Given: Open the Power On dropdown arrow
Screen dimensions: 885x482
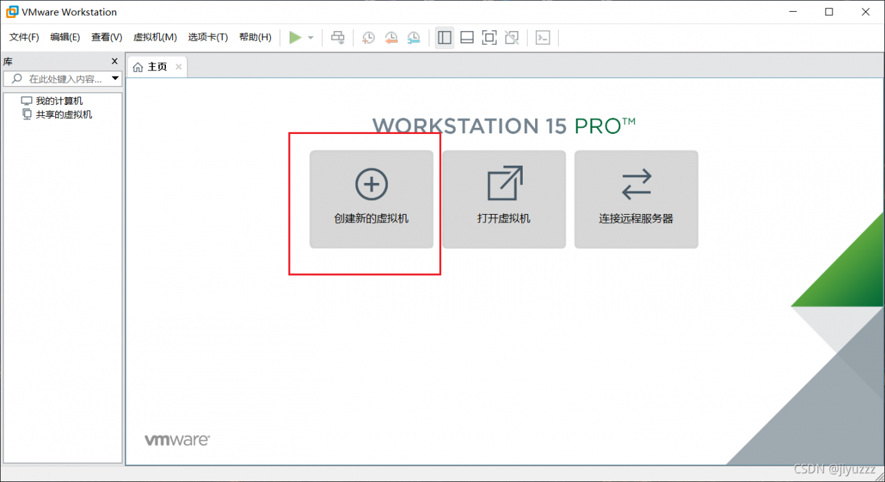Looking at the screenshot, I should [309, 37].
